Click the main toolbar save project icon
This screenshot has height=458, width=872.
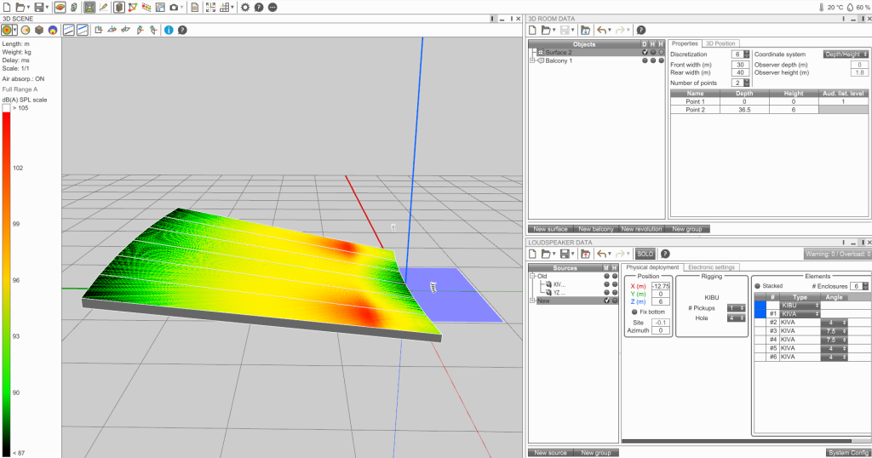click(39, 7)
